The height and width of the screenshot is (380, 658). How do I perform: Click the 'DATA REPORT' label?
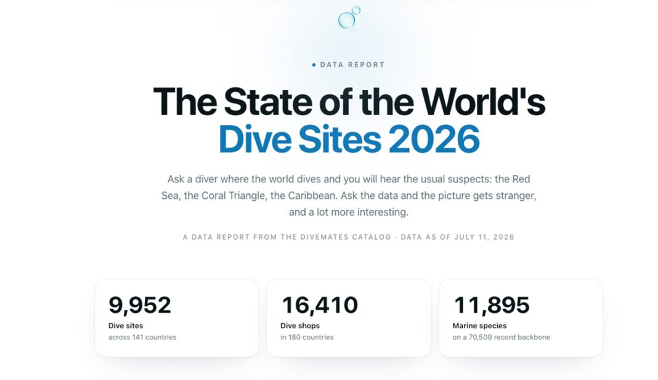click(x=352, y=65)
